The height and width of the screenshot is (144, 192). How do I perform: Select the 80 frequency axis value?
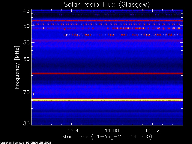[26, 123]
